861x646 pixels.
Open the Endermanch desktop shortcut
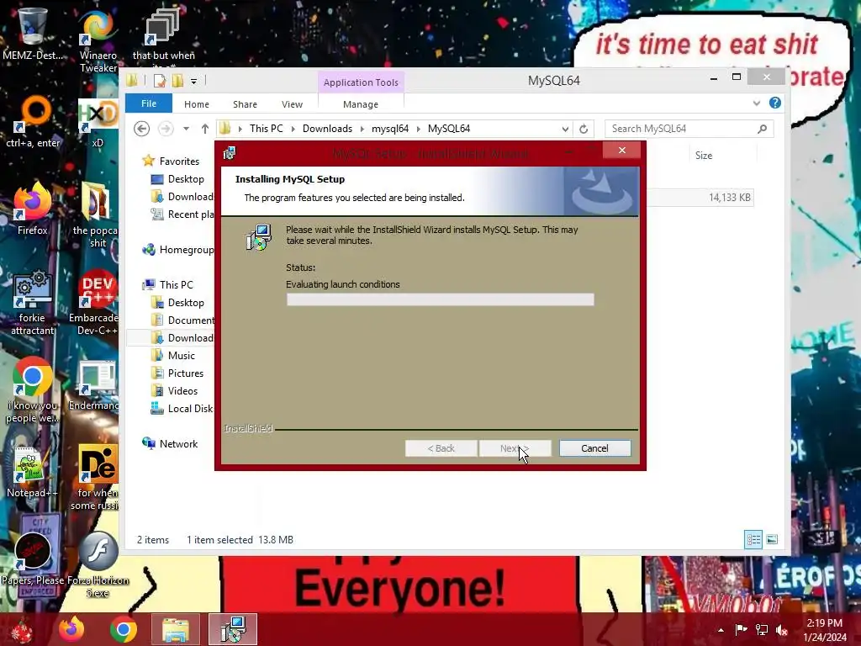[x=94, y=384]
